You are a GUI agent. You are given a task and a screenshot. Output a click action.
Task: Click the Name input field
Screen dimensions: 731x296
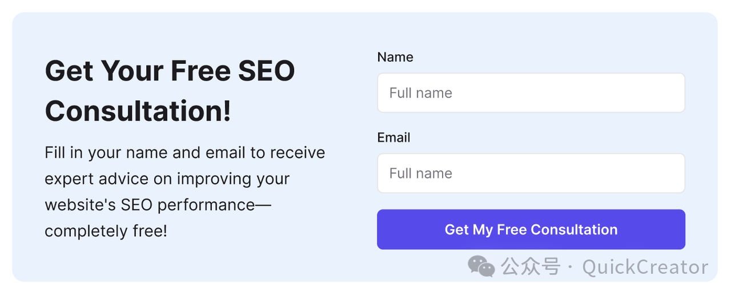531,92
